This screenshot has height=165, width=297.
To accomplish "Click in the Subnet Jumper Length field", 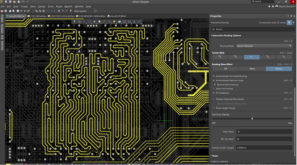I will click(264, 148).
